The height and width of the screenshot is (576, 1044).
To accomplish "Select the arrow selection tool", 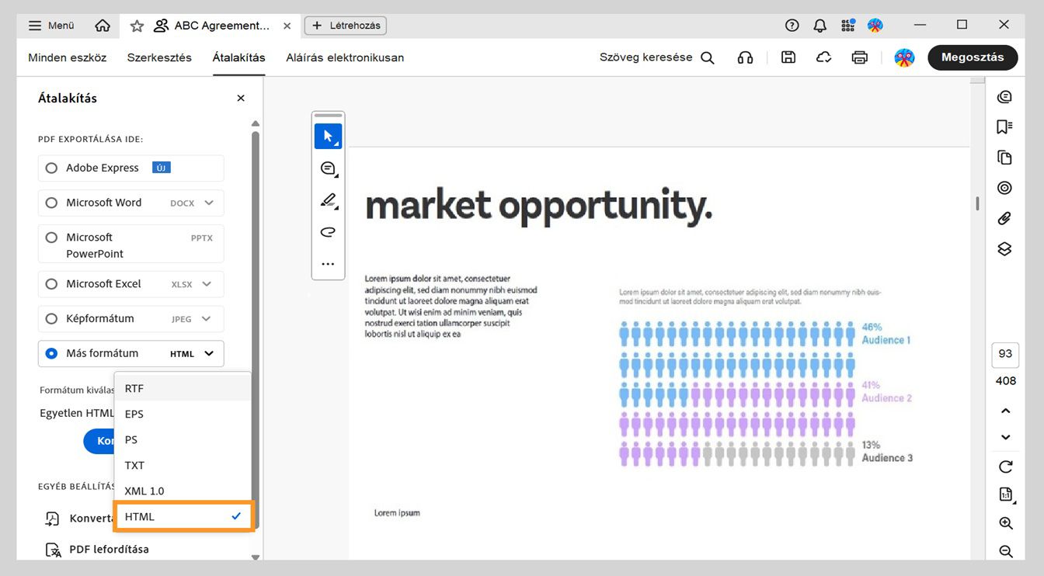I will (x=327, y=135).
